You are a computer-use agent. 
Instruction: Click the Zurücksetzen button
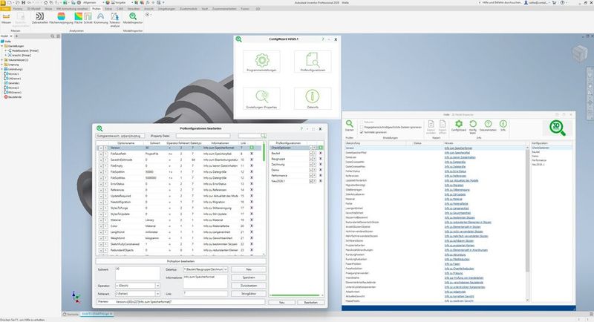[x=249, y=286]
